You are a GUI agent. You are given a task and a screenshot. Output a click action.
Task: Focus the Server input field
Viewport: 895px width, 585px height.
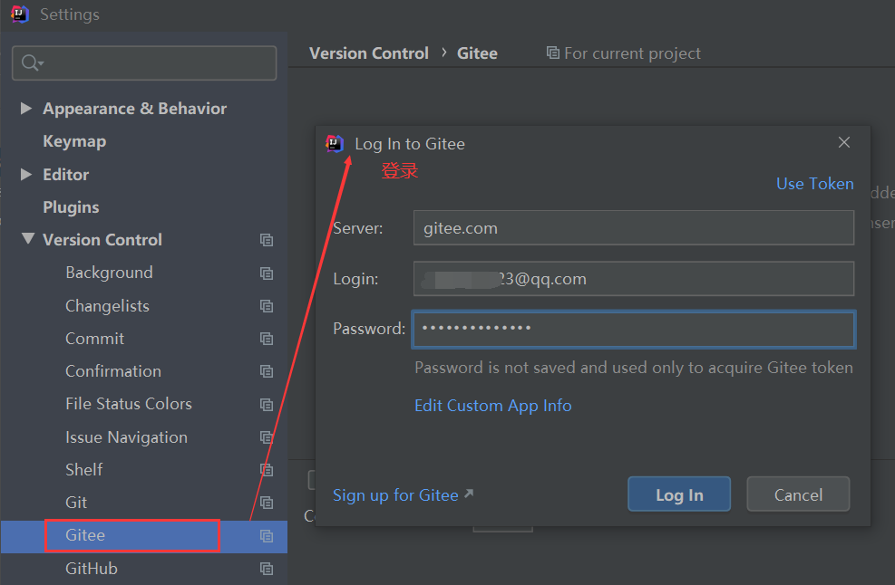pos(633,228)
